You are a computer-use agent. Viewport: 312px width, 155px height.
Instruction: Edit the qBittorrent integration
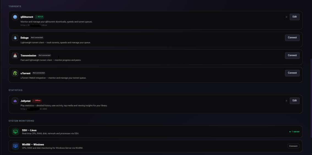pyautogui.click(x=294, y=17)
